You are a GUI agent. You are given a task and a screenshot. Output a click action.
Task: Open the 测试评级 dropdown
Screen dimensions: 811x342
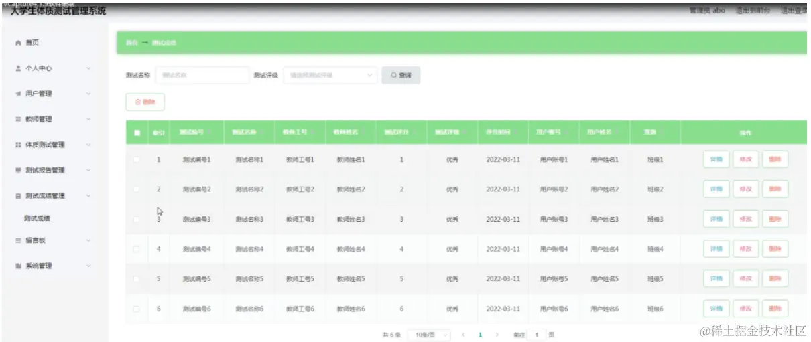(x=330, y=76)
